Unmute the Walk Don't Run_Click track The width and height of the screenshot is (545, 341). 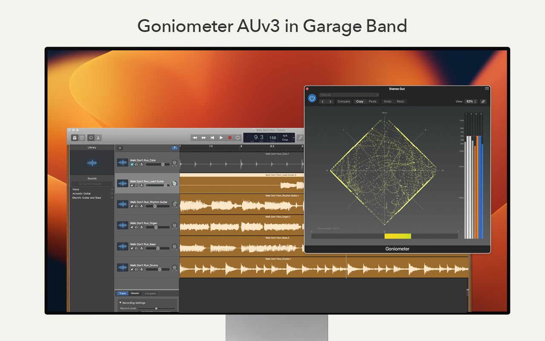pos(132,164)
